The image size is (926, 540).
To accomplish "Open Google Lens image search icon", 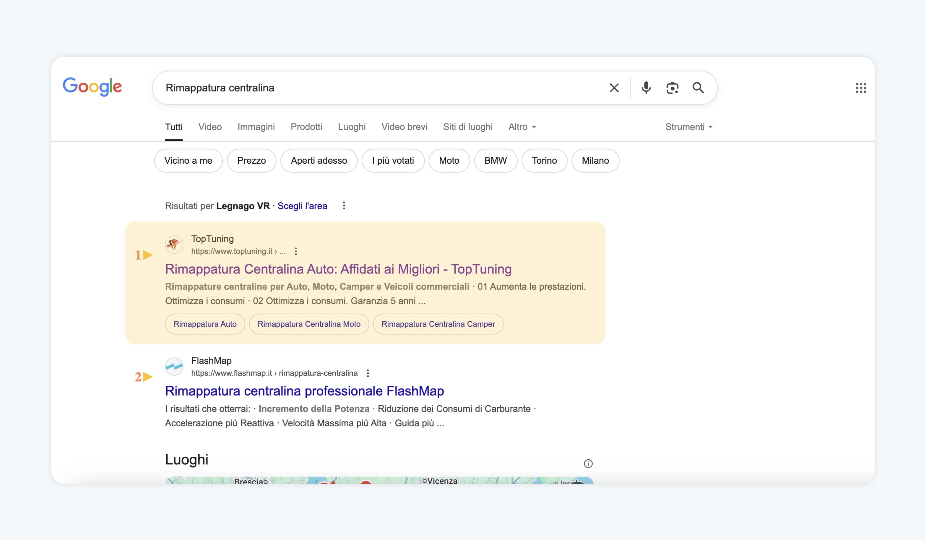I will tap(672, 88).
